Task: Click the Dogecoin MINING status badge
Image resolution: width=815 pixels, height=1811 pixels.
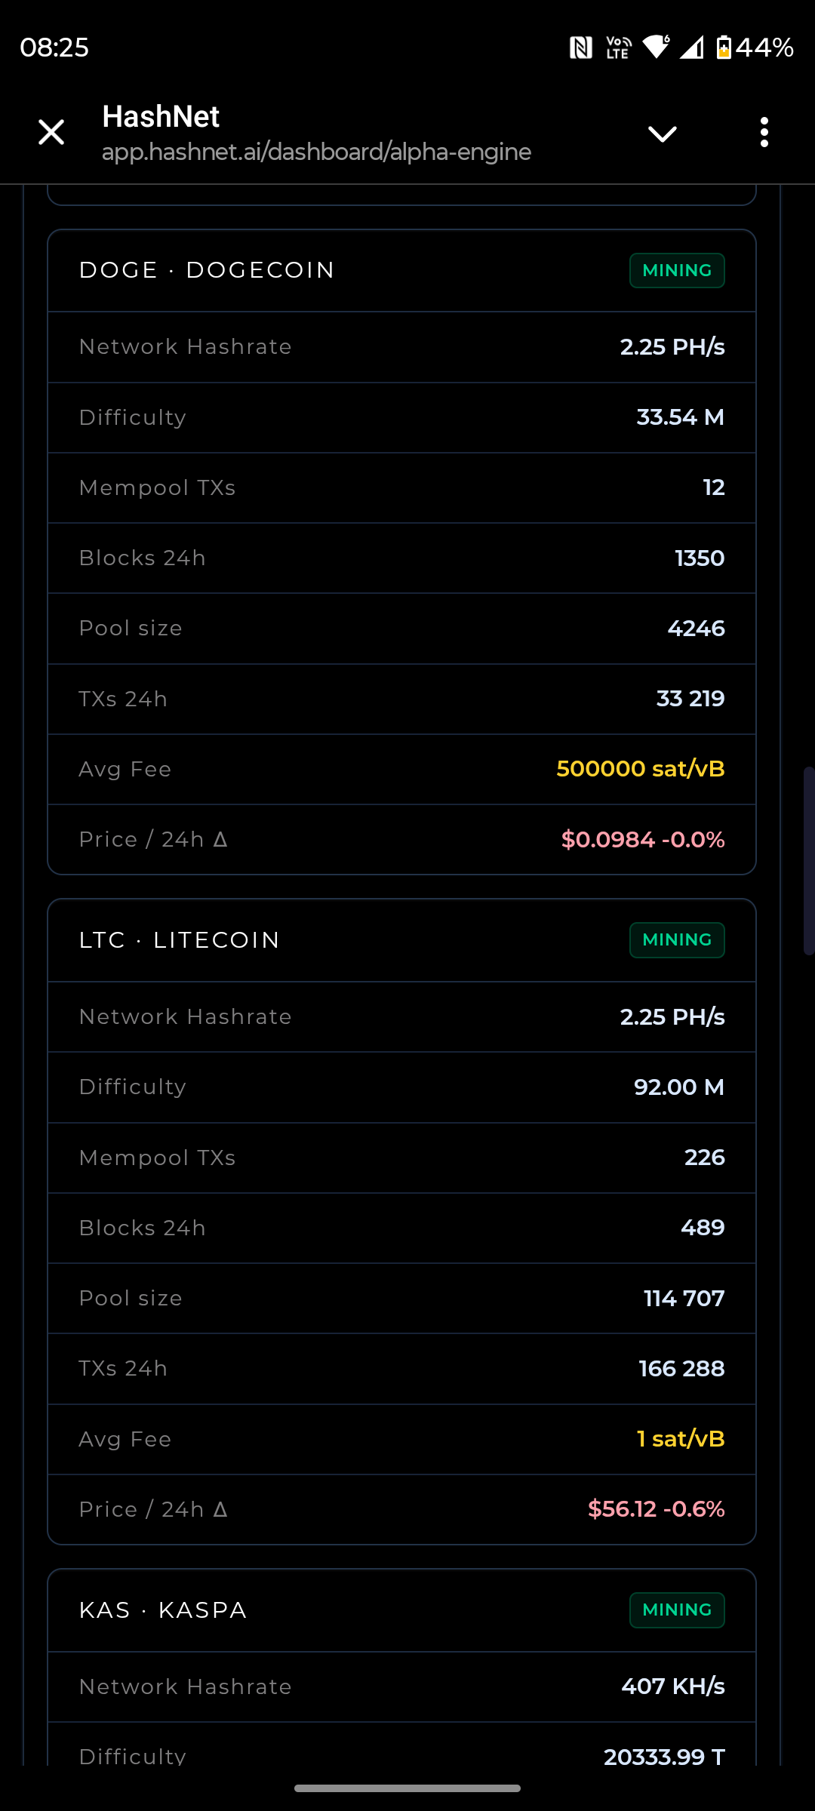Action: [677, 270]
